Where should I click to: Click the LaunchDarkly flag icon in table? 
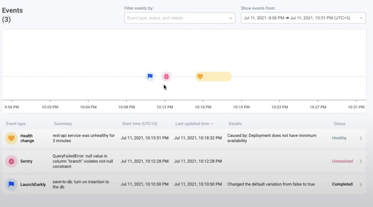[11, 184]
